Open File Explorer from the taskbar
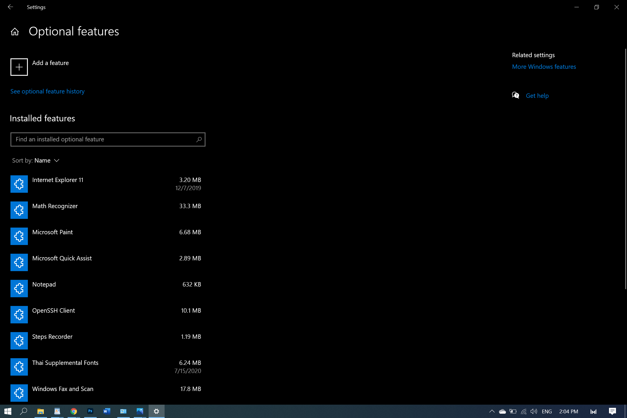The image size is (627, 418). pos(41,411)
